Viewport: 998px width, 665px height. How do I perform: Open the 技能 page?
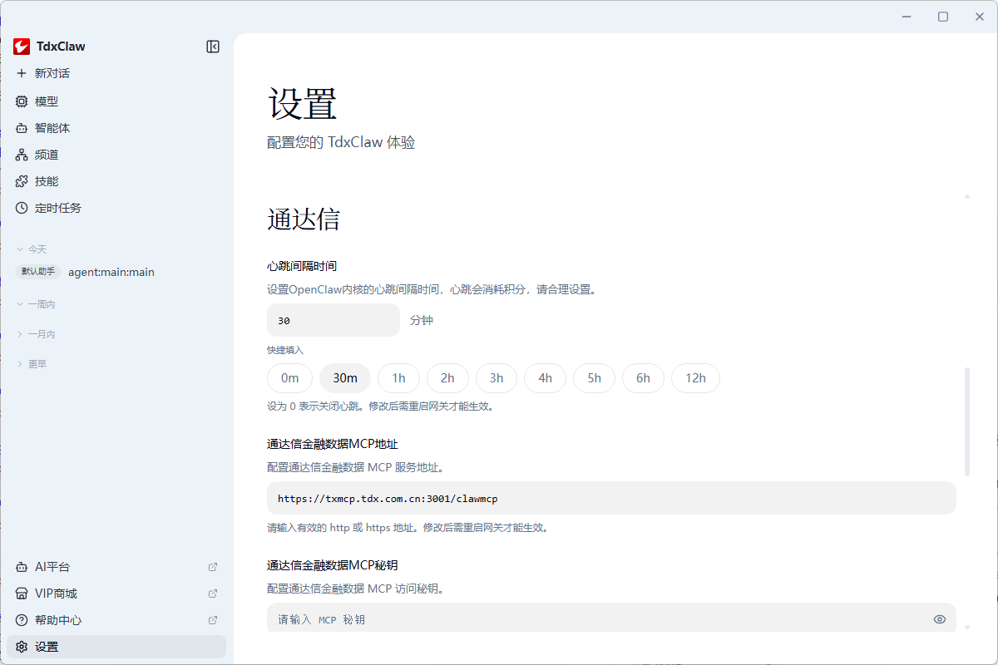click(116, 181)
